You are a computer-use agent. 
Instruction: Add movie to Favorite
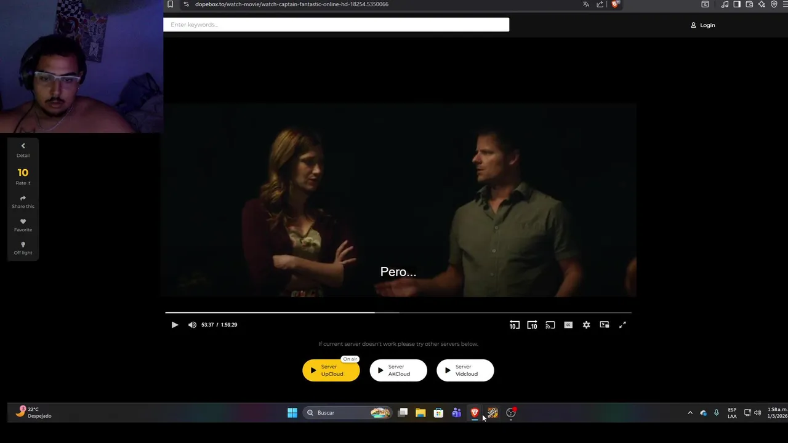click(23, 225)
